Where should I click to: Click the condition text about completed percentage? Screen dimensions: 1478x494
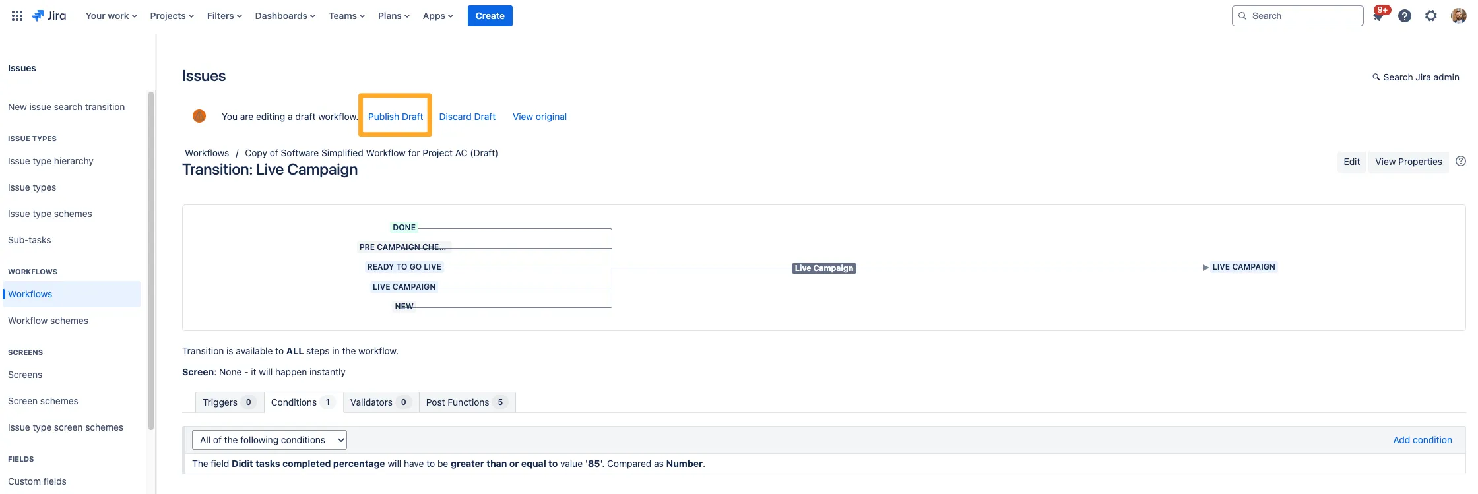click(x=449, y=464)
